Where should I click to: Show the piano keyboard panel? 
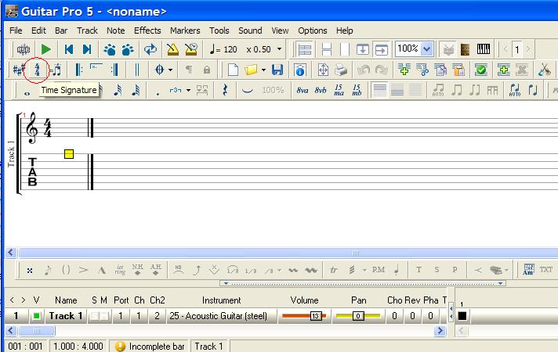click(484, 49)
